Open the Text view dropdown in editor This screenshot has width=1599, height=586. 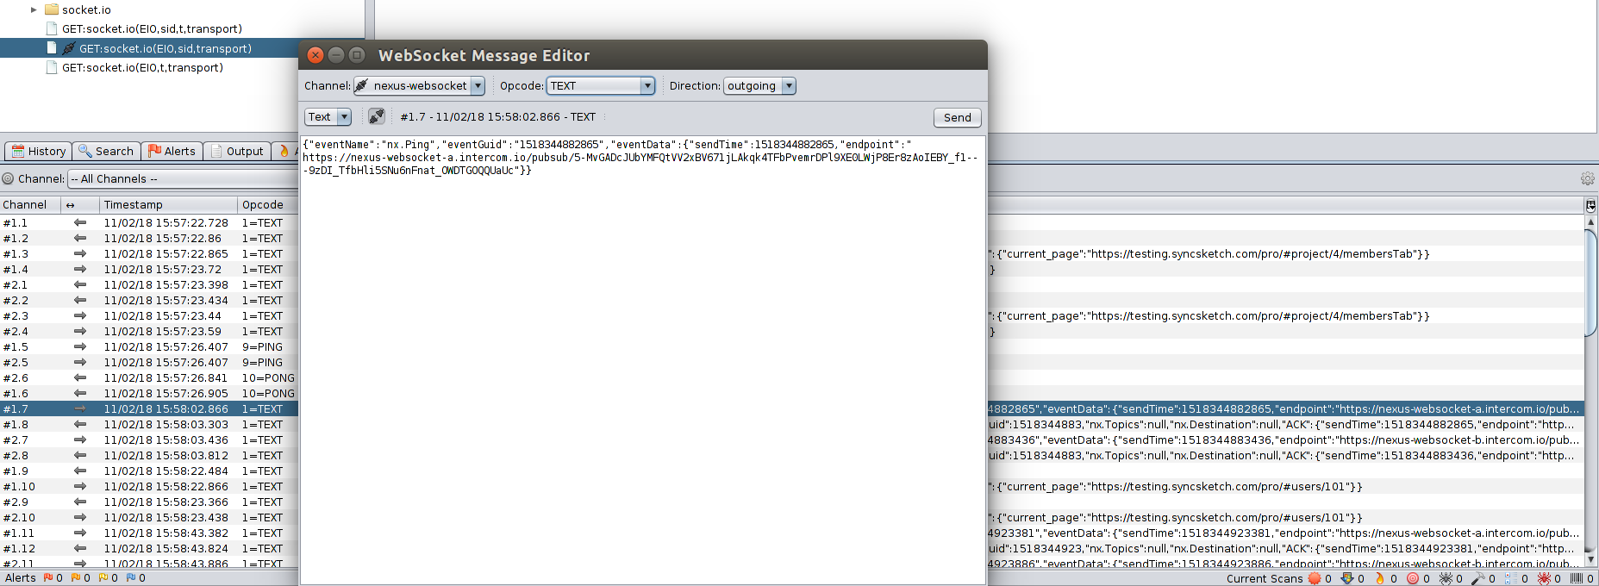pos(328,117)
